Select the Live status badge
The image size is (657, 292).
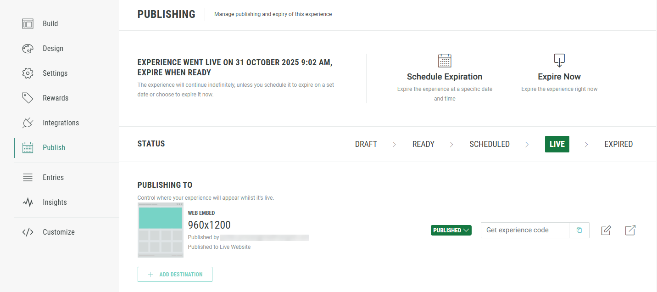(557, 144)
